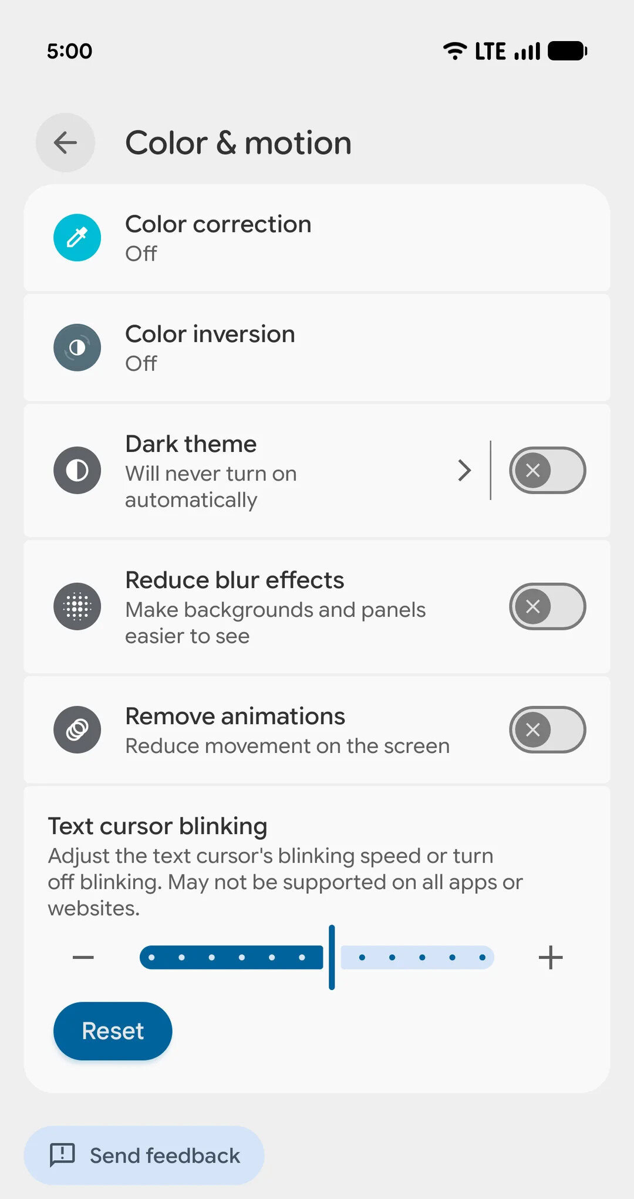Tap the Send feedback speech bubble icon

coord(63,1155)
